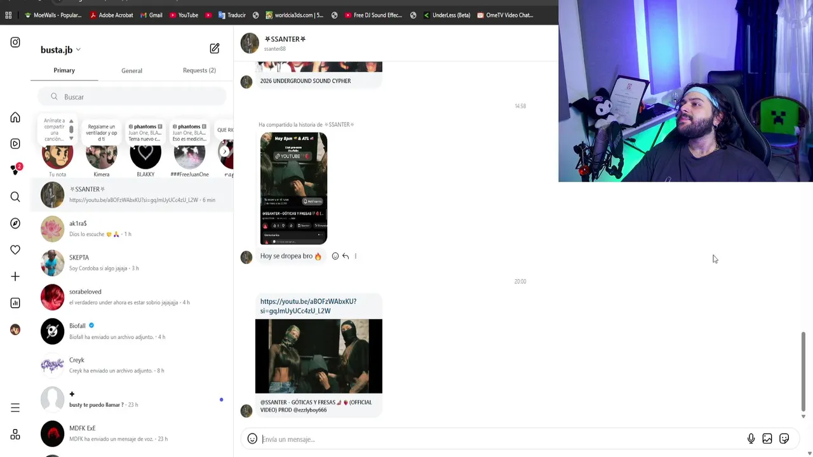Open the YouTube link in the chat
Screen dimensions: 813x457
[308, 306]
